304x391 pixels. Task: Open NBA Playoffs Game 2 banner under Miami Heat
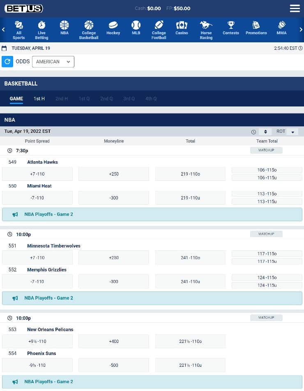tap(152, 215)
